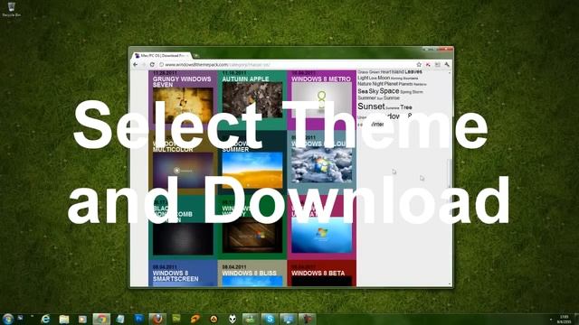Image resolution: width=579 pixels, height=325 pixels.
Task: Click the Sunset tag in the cloud
Action: coord(371,107)
